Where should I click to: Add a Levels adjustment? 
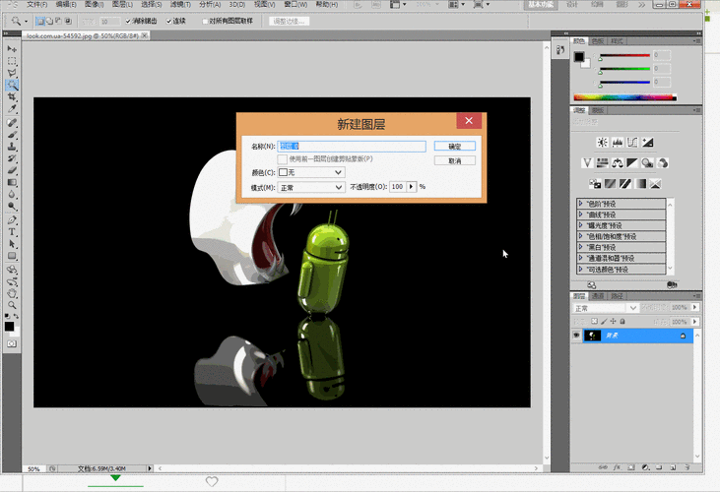tap(618, 143)
